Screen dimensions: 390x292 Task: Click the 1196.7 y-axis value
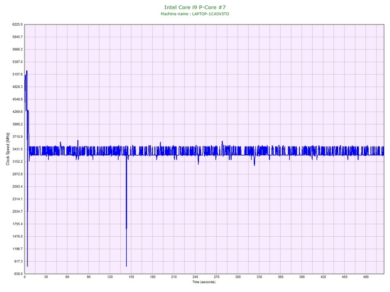click(17, 249)
